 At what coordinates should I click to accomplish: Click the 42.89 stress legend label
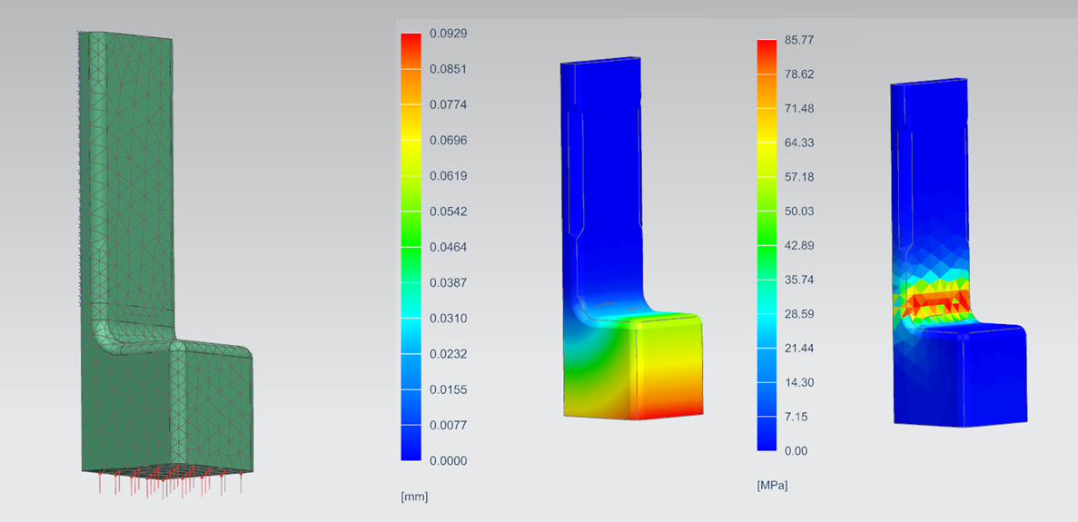[799, 245]
